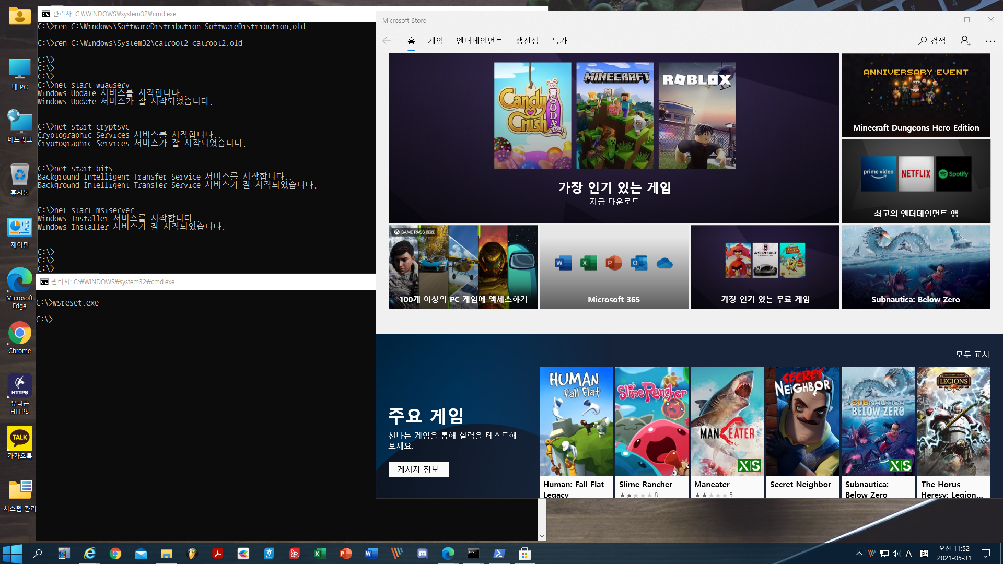
Task: Open PowerShell from the taskbar
Action: click(499, 554)
